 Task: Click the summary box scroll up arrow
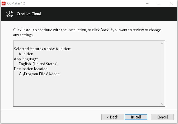point(162,43)
